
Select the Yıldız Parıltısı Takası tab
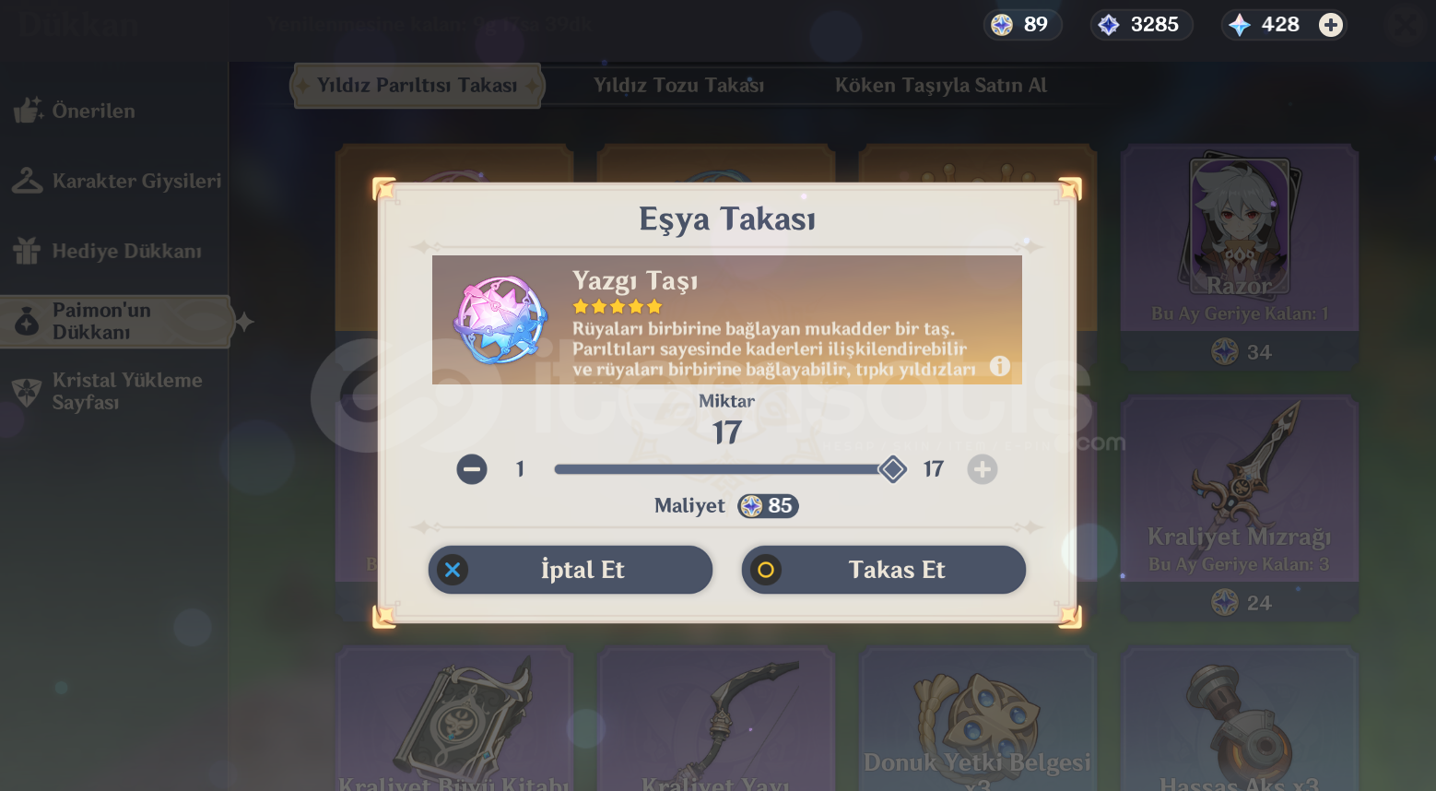(417, 86)
